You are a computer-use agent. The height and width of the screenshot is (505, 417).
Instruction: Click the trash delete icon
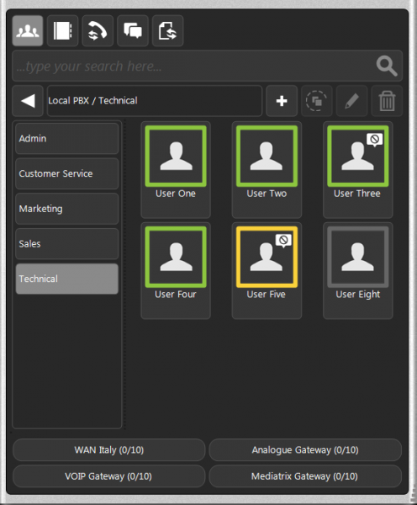[x=387, y=101]
